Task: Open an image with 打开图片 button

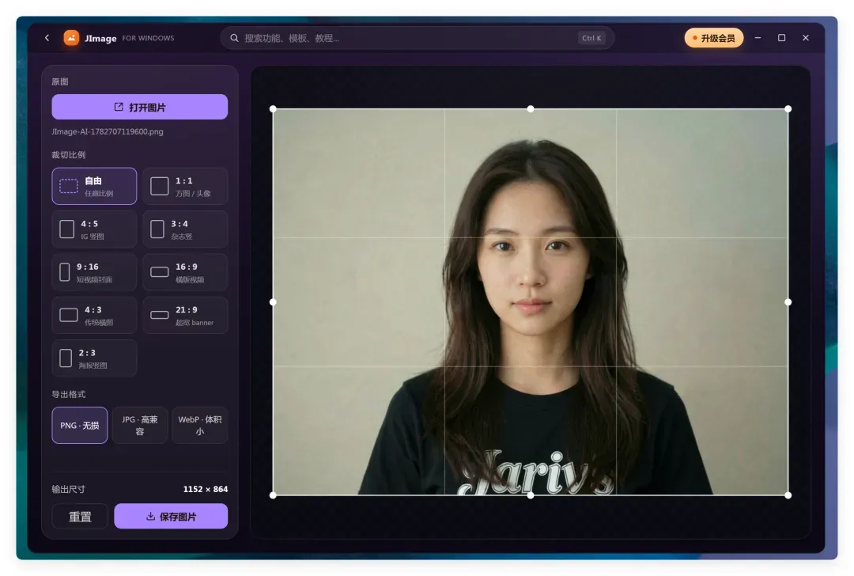Action: click(139, 107)
